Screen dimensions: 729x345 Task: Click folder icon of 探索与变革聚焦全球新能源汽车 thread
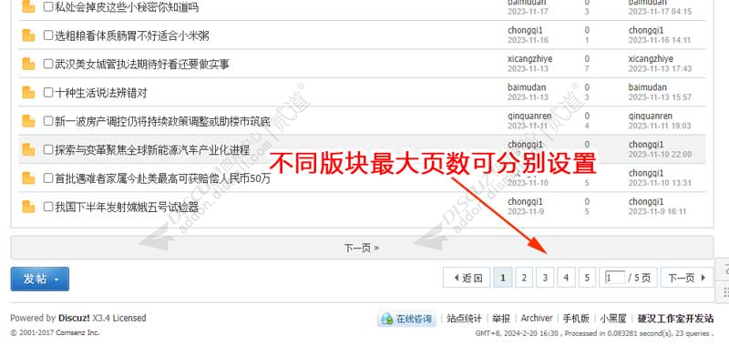[28, 149]
